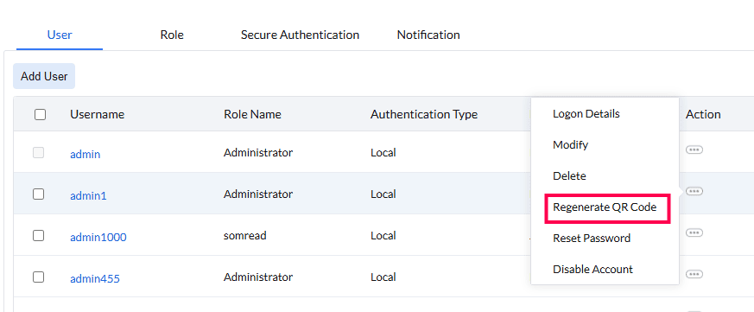This screenshot has width=754, height=312.
Task: Open the action menu for admin1000 row
Action: point(694,232)
